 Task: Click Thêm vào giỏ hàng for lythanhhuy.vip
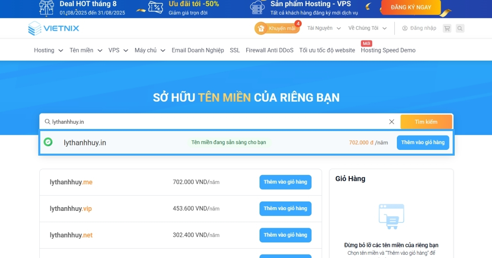(x=285, y=208)
